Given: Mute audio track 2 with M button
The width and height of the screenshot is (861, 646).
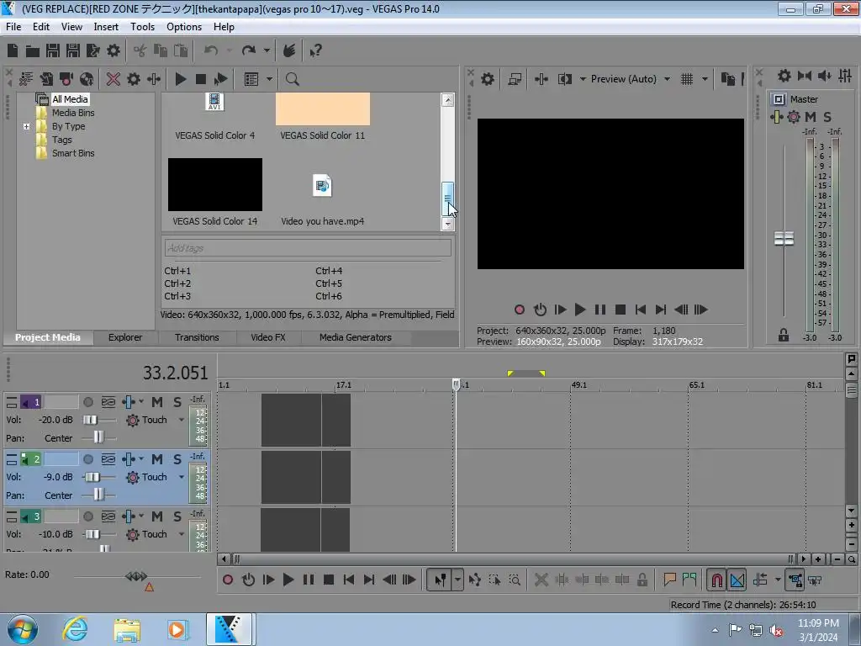Looking at the screenshot, I should [157, 459].
